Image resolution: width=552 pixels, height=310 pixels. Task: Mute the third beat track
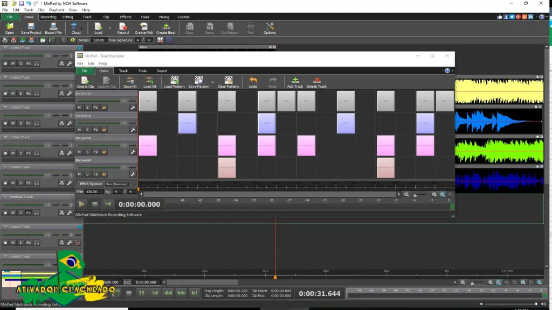point(79,152)
